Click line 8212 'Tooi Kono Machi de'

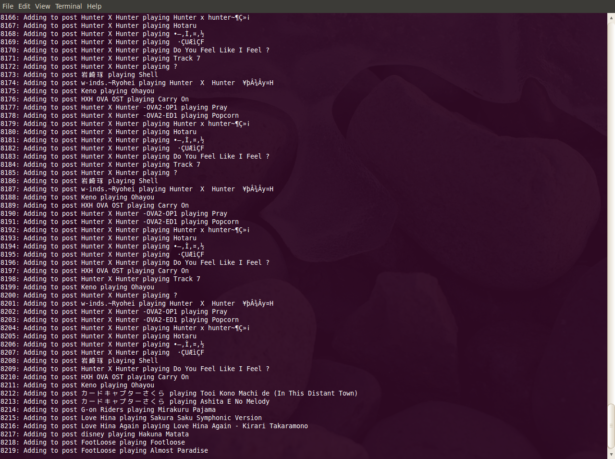235,394
